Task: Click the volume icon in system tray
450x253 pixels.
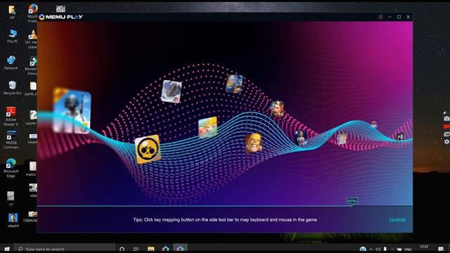Action: pos(378,249)
